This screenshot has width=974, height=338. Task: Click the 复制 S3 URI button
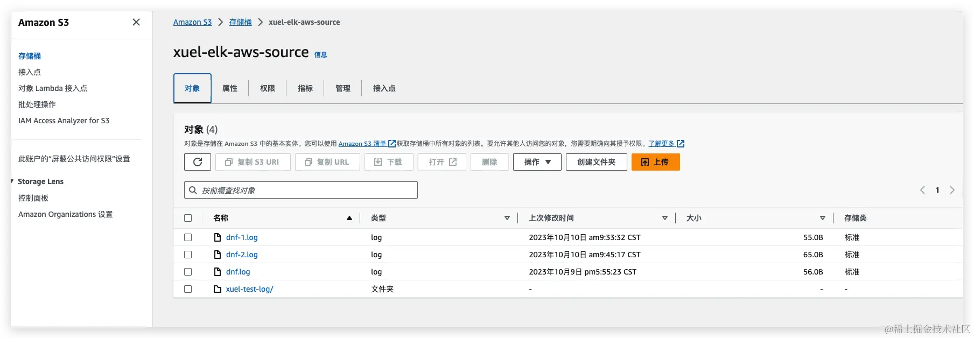253,162
